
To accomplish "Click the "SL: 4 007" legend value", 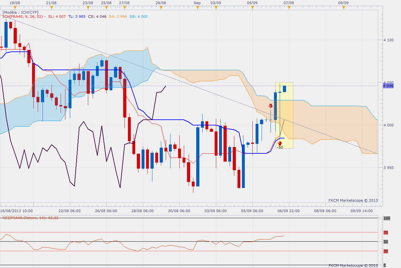I will pos(57,17).
